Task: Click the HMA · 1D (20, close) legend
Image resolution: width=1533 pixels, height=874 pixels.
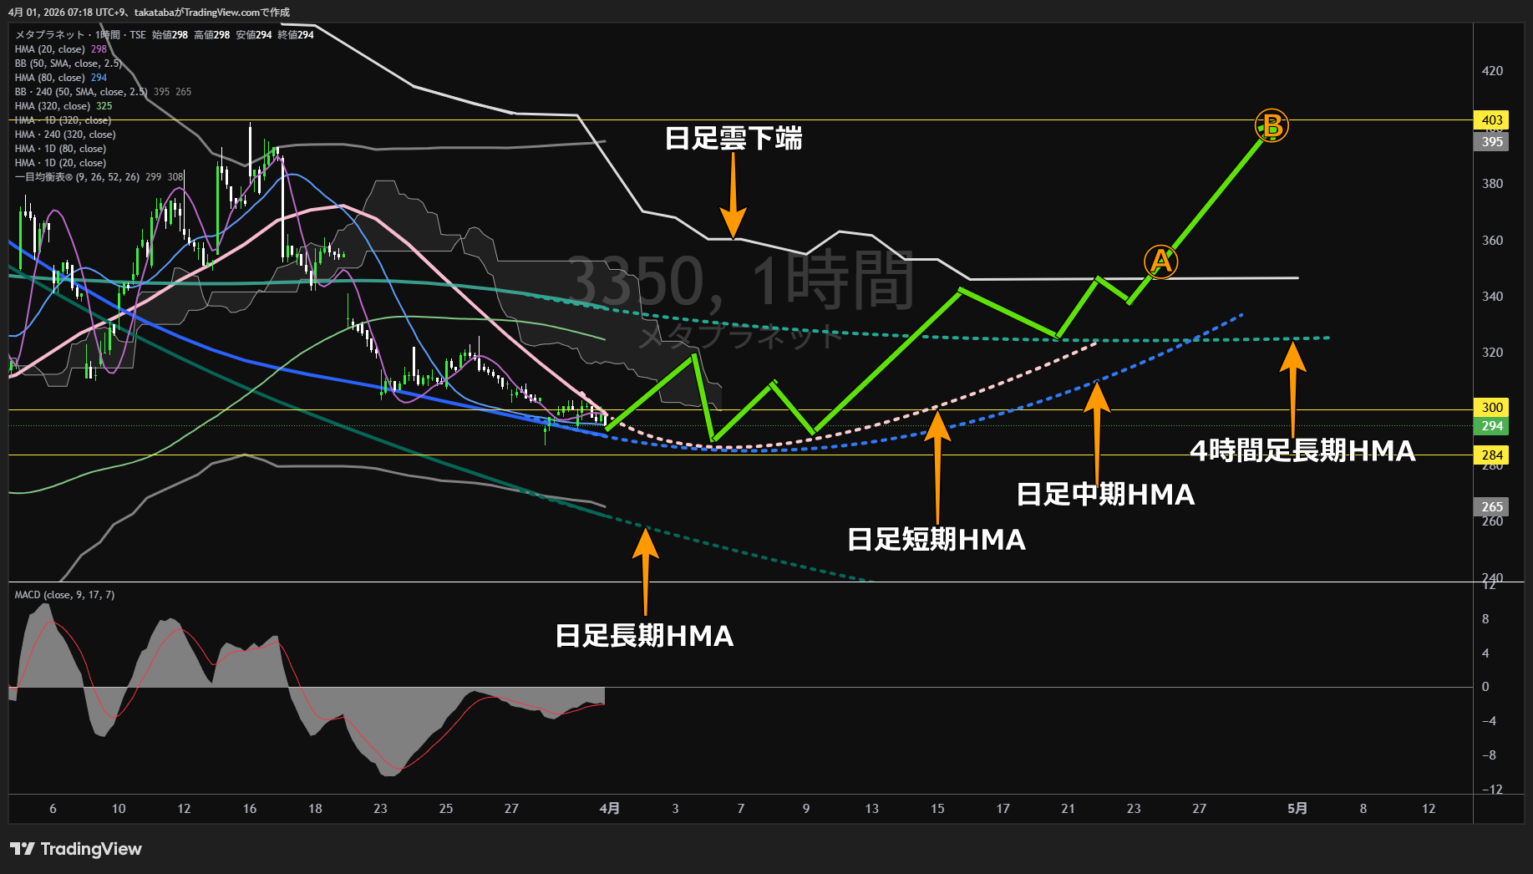Action: tap(61, 163)
